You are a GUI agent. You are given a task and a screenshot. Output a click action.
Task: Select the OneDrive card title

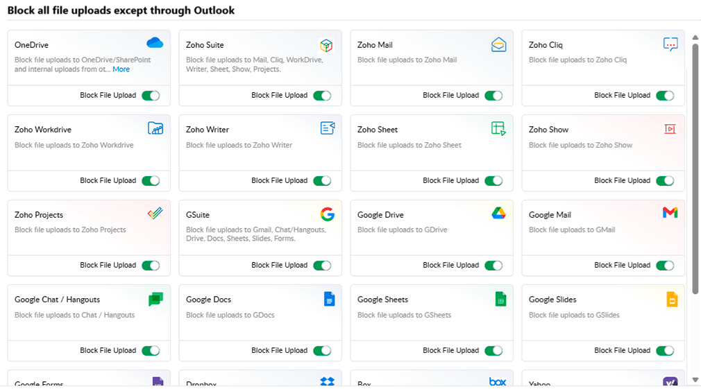(31, 44)
